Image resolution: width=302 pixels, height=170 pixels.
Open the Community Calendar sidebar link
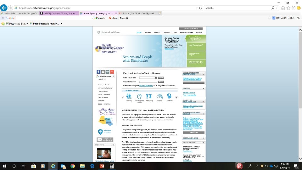pyautogui.click(x=105, y=88)
